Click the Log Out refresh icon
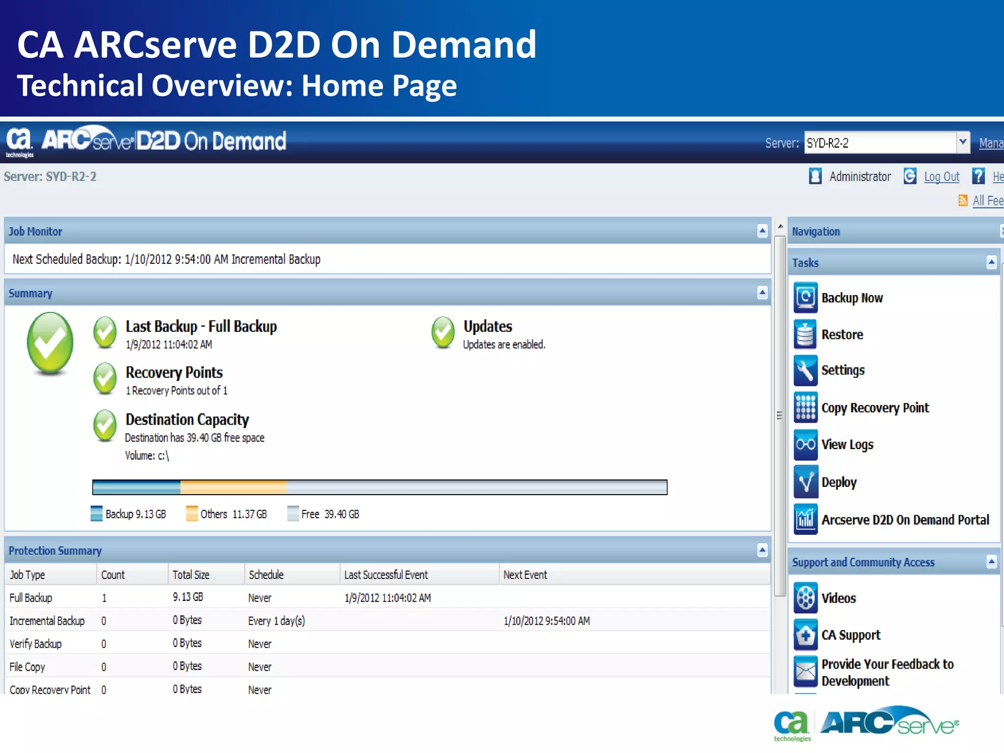The width and height of the screenshot is (1004, 753). (x=910, y=176)
